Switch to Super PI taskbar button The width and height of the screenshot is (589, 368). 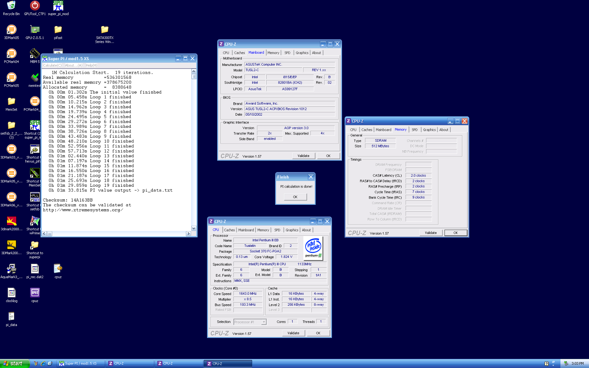81,364
